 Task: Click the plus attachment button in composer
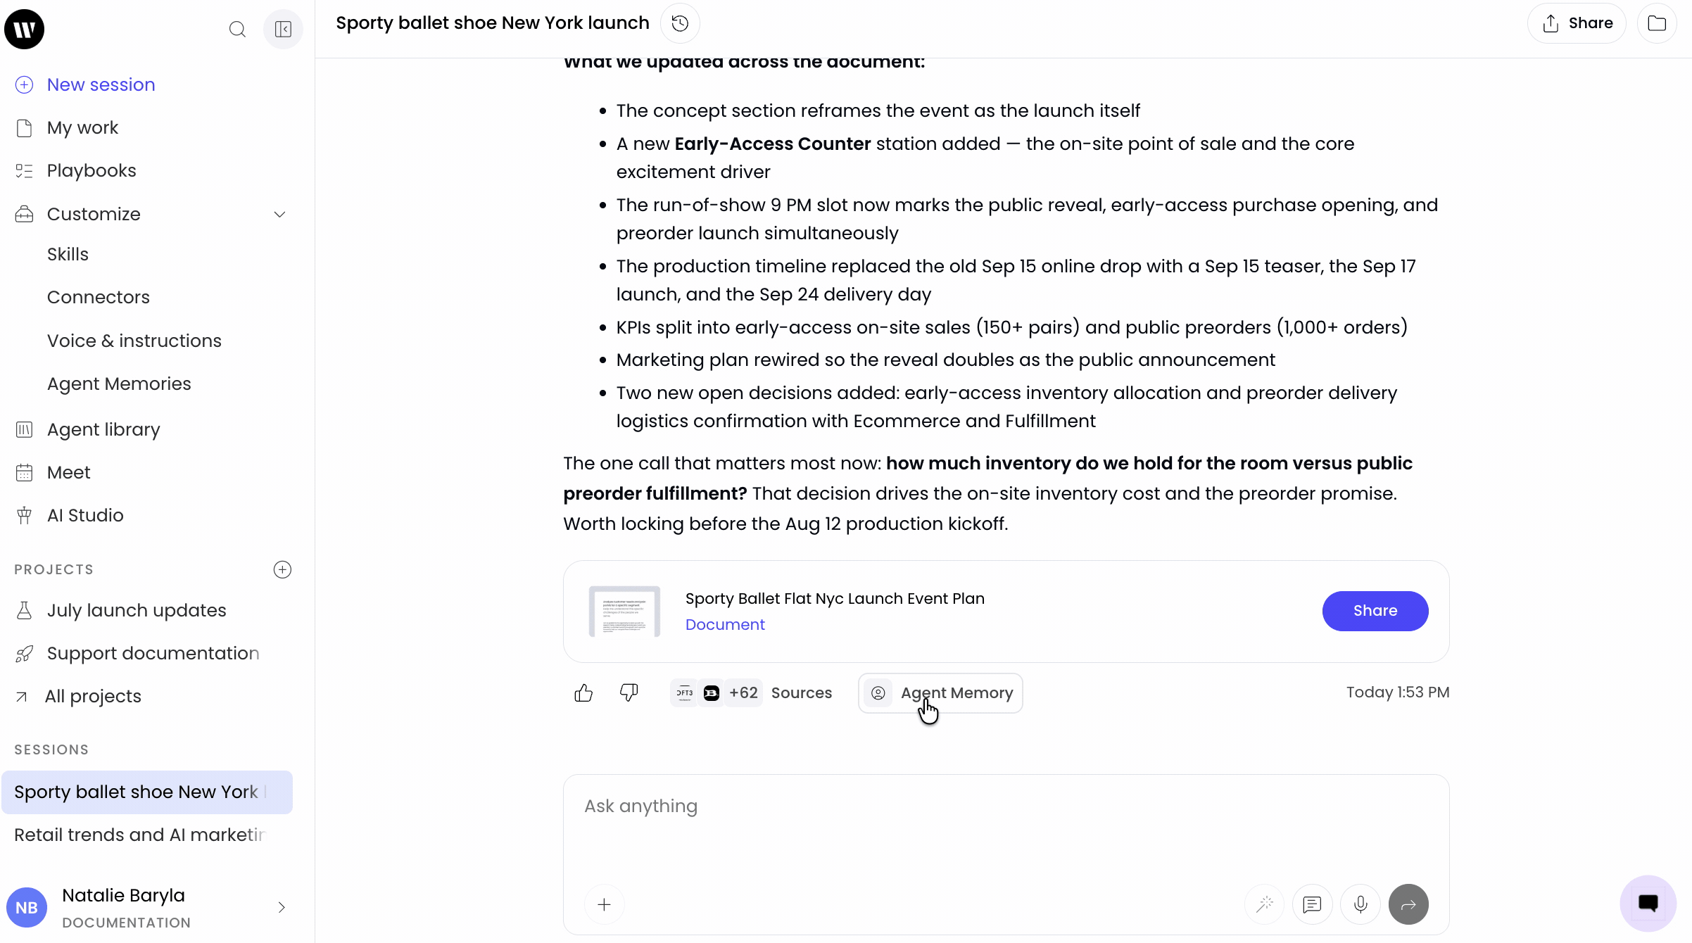coord(604,904)
